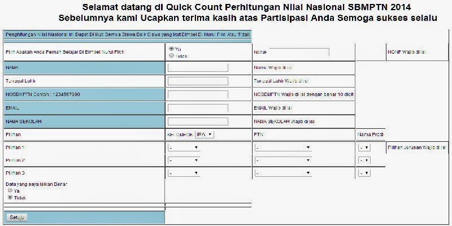Click the 'Pilihan 3' row label
The width and height of the screenshot is (452, 226).
pos(15,173)
